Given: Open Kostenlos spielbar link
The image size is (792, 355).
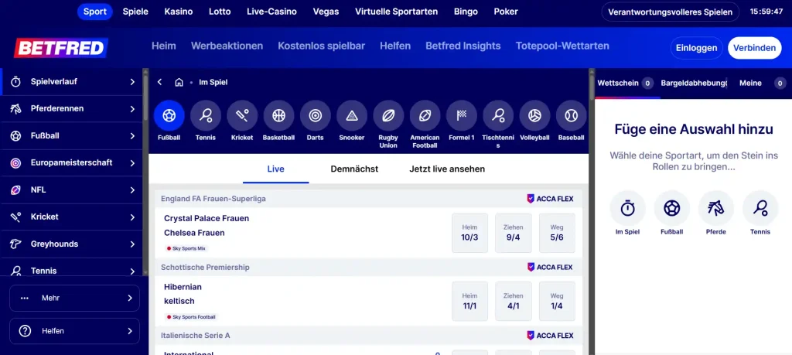Looking at the screenshot, I should click(321, 46).
